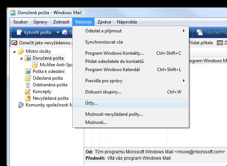Close the open Nástroje menu
This screenshot has height=166, width=227.
tap(83, 22)
